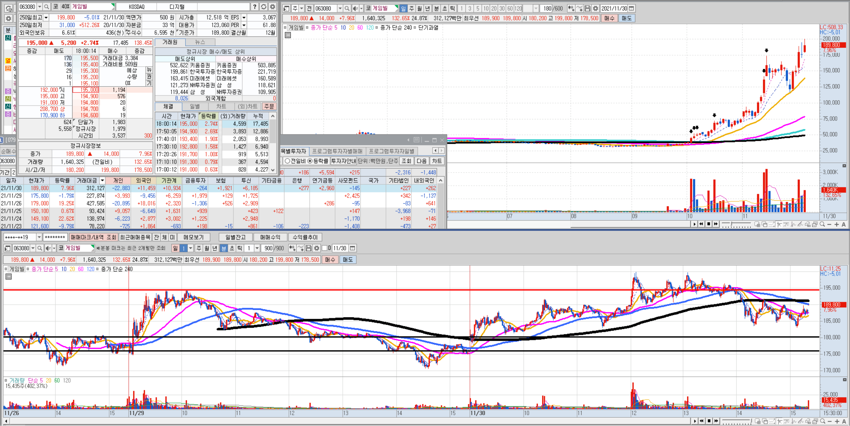The image size is (850, 426).
Task: Click the stop button under the daily chart
Action: coord(708,224)
